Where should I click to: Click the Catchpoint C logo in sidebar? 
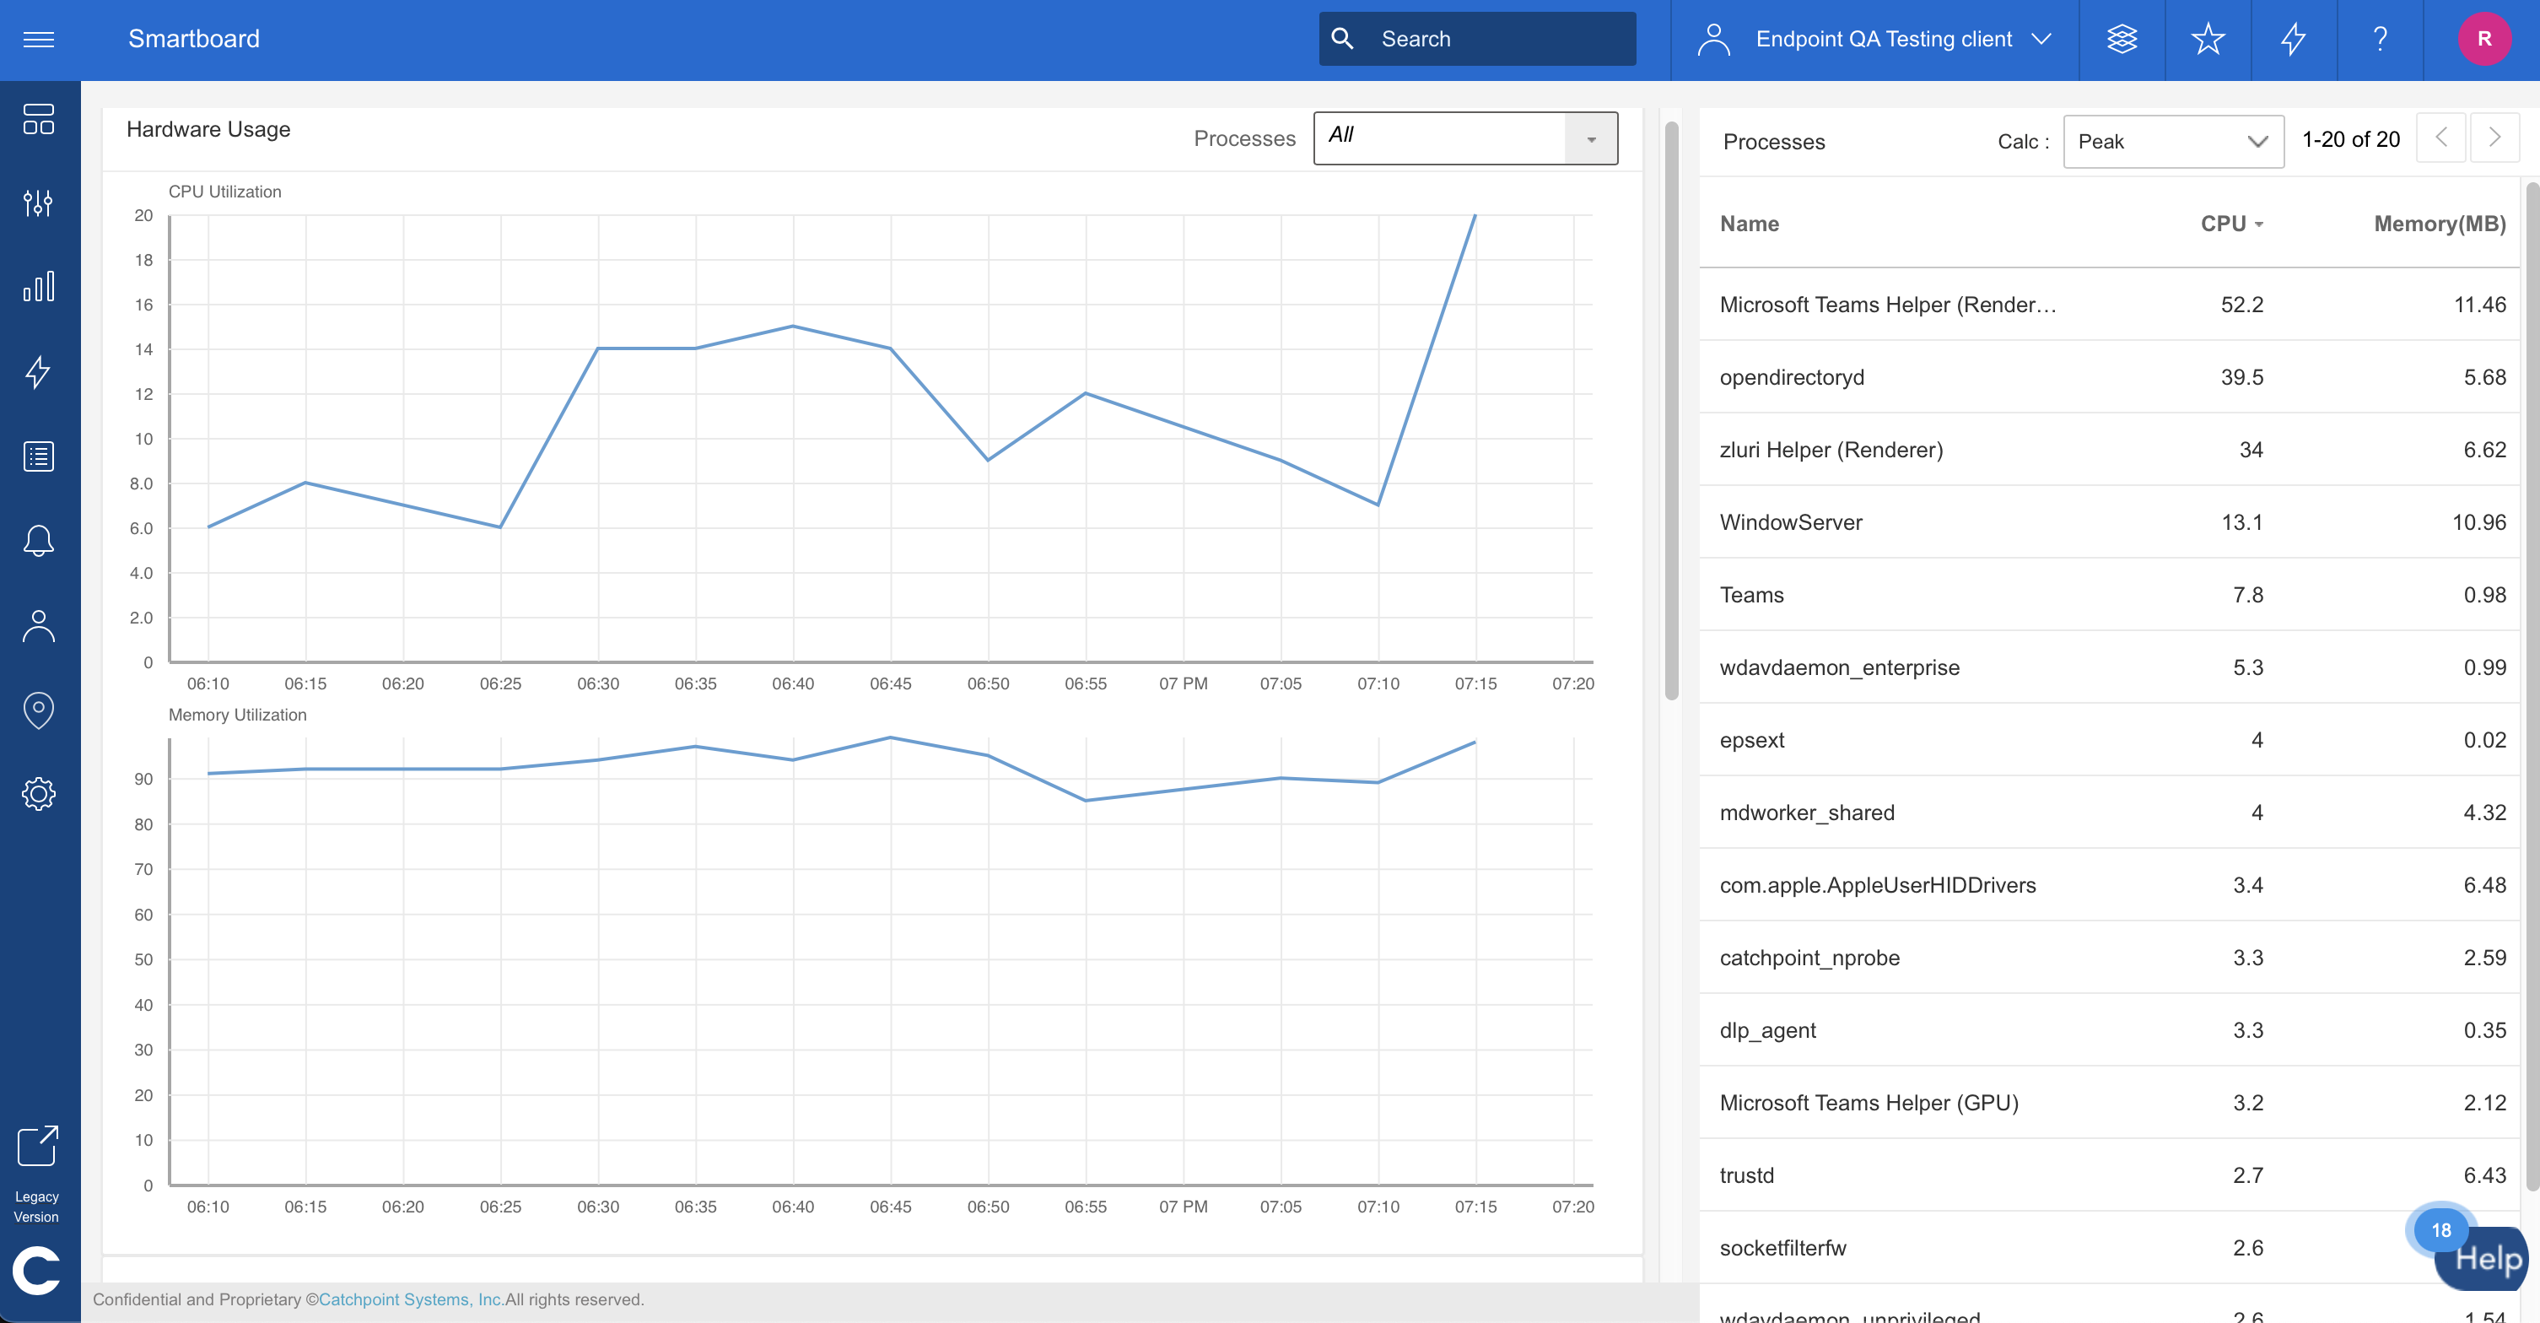point(37,1270)
